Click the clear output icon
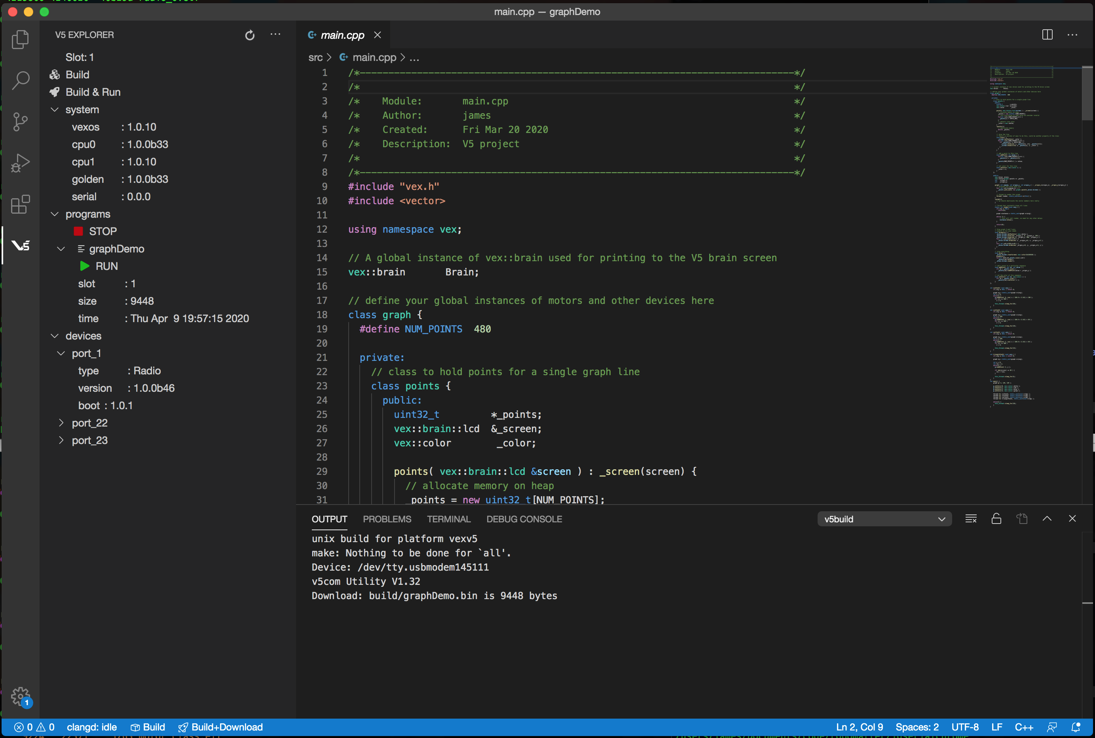Viewport: 1095px width, 738px height. (971, 519)
